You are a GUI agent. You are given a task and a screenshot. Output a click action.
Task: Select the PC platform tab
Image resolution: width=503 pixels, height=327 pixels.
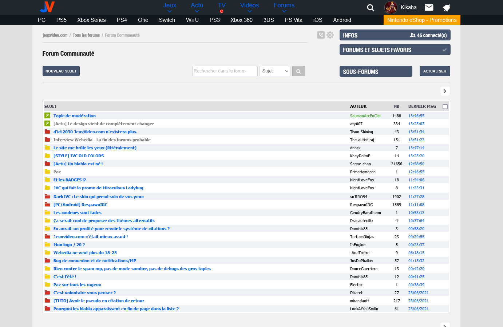[41, 20]
